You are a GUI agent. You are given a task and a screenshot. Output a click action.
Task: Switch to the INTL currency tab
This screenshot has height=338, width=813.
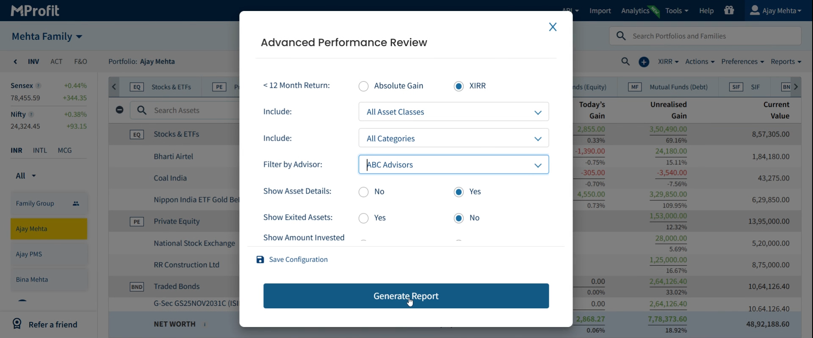pyautogui.click(x=40, y=150)
